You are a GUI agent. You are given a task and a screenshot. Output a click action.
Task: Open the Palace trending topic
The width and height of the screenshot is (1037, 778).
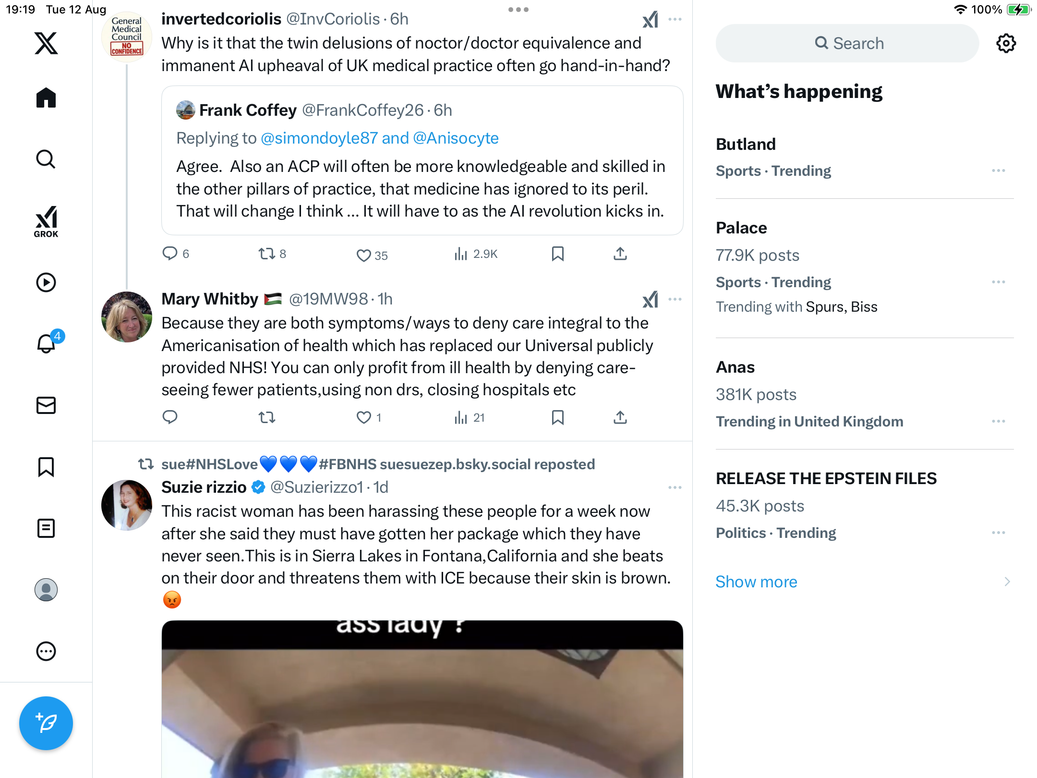coord(741,228)
